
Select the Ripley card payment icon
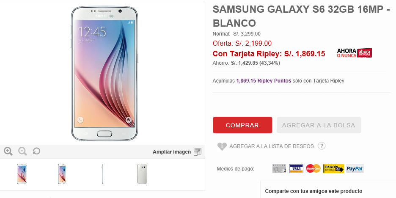279,168
